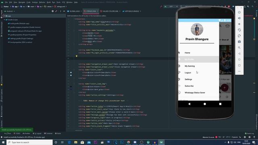258x145 pixels.
Task: Click the project panel scroll-from-source target icon
Action: point(53,11)
